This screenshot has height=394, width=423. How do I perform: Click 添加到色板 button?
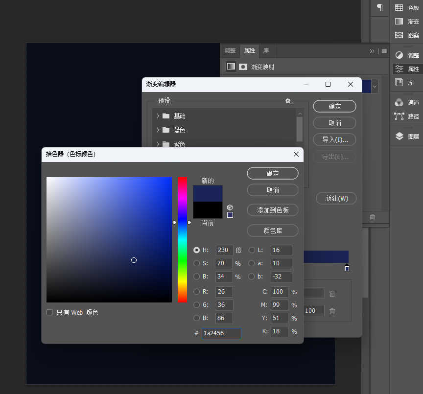273,210
